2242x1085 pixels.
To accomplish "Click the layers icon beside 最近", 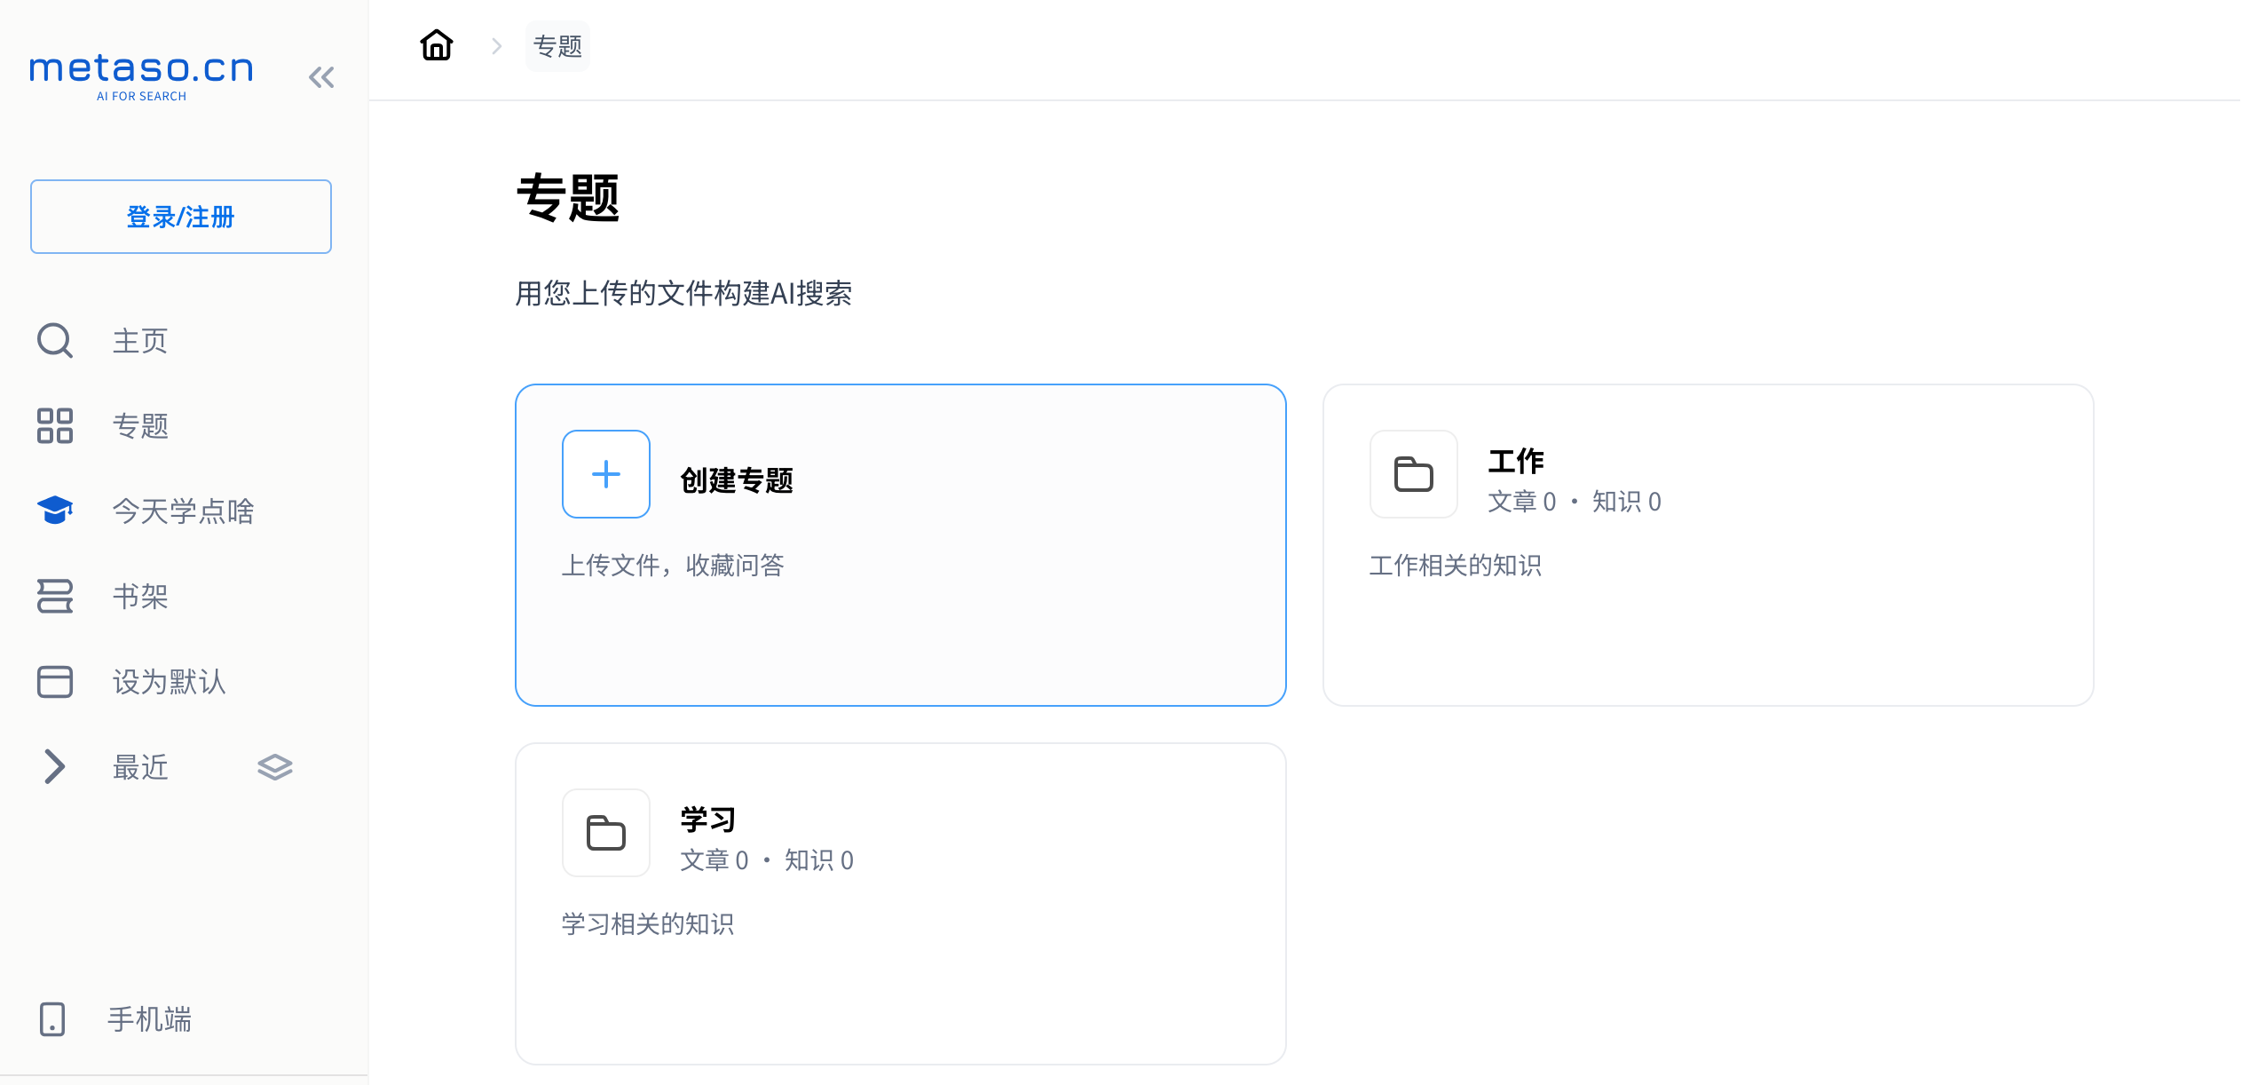I will coord(275,766).
